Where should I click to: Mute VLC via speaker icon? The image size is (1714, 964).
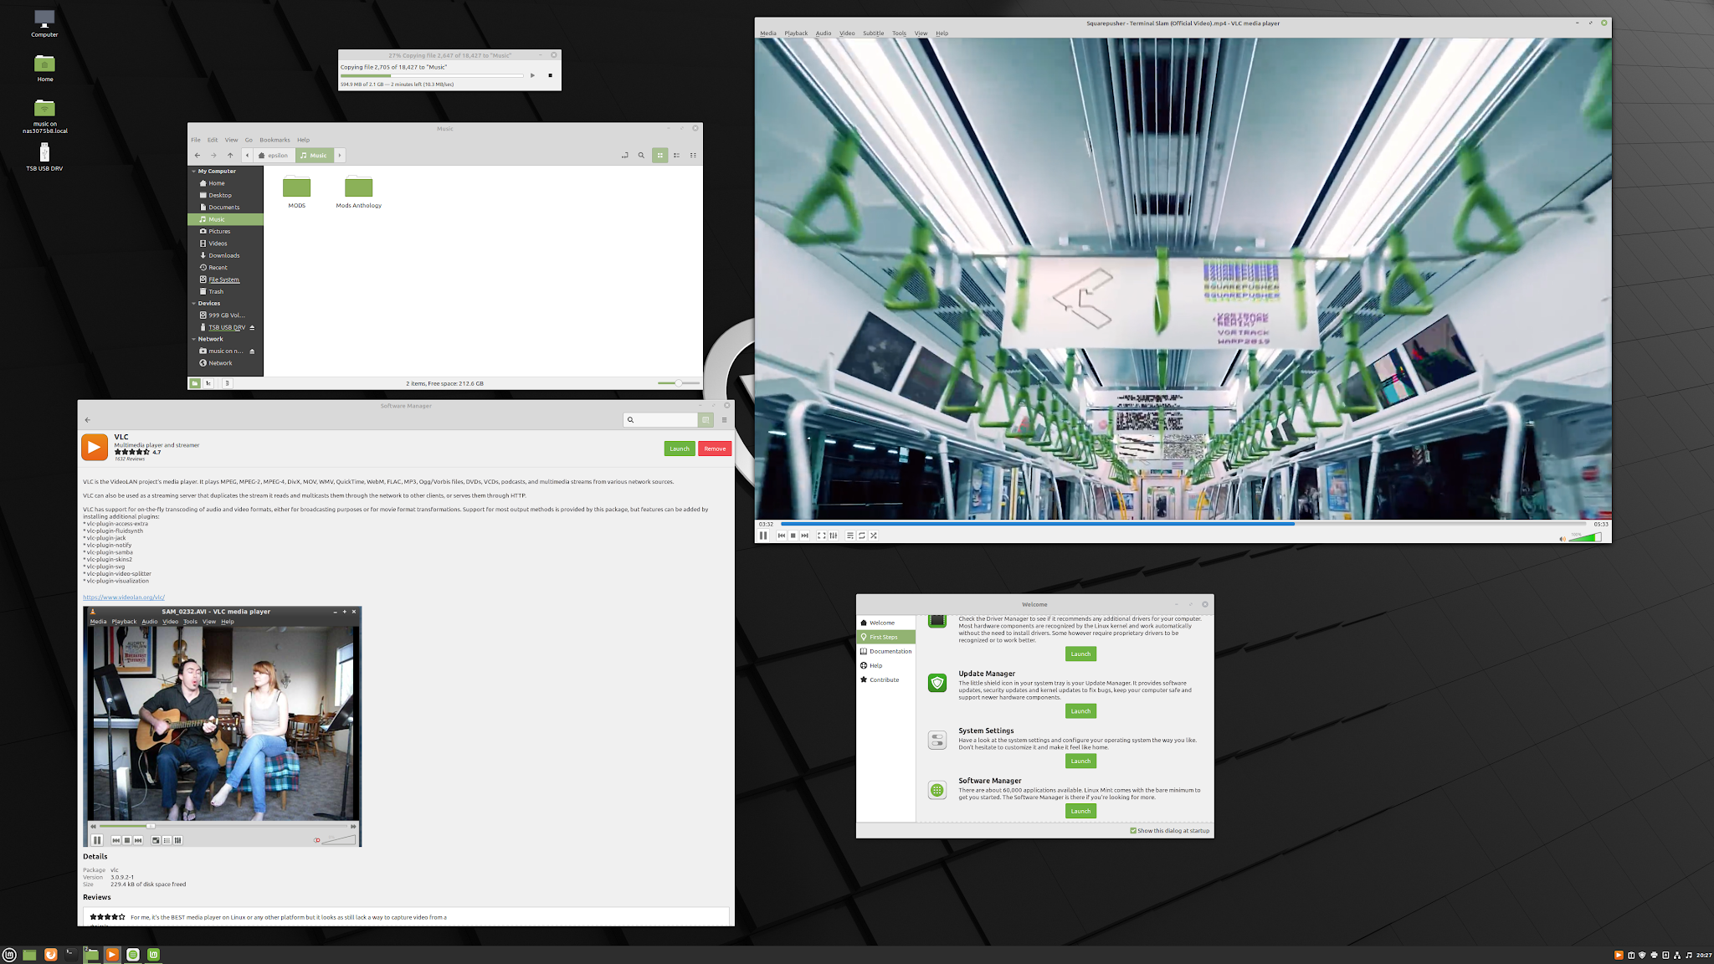click(1562, 538)
